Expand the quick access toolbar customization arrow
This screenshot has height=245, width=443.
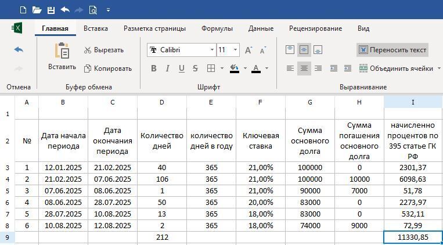[x=109, y=10]
